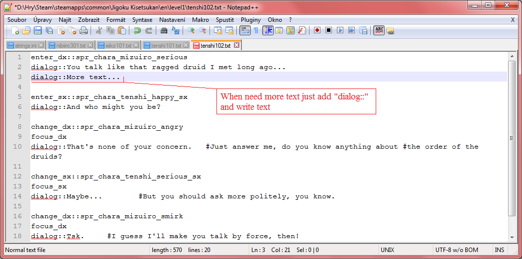Open the Syntaxe menu
Screen dimensions: 522x259
coord(142,20)
